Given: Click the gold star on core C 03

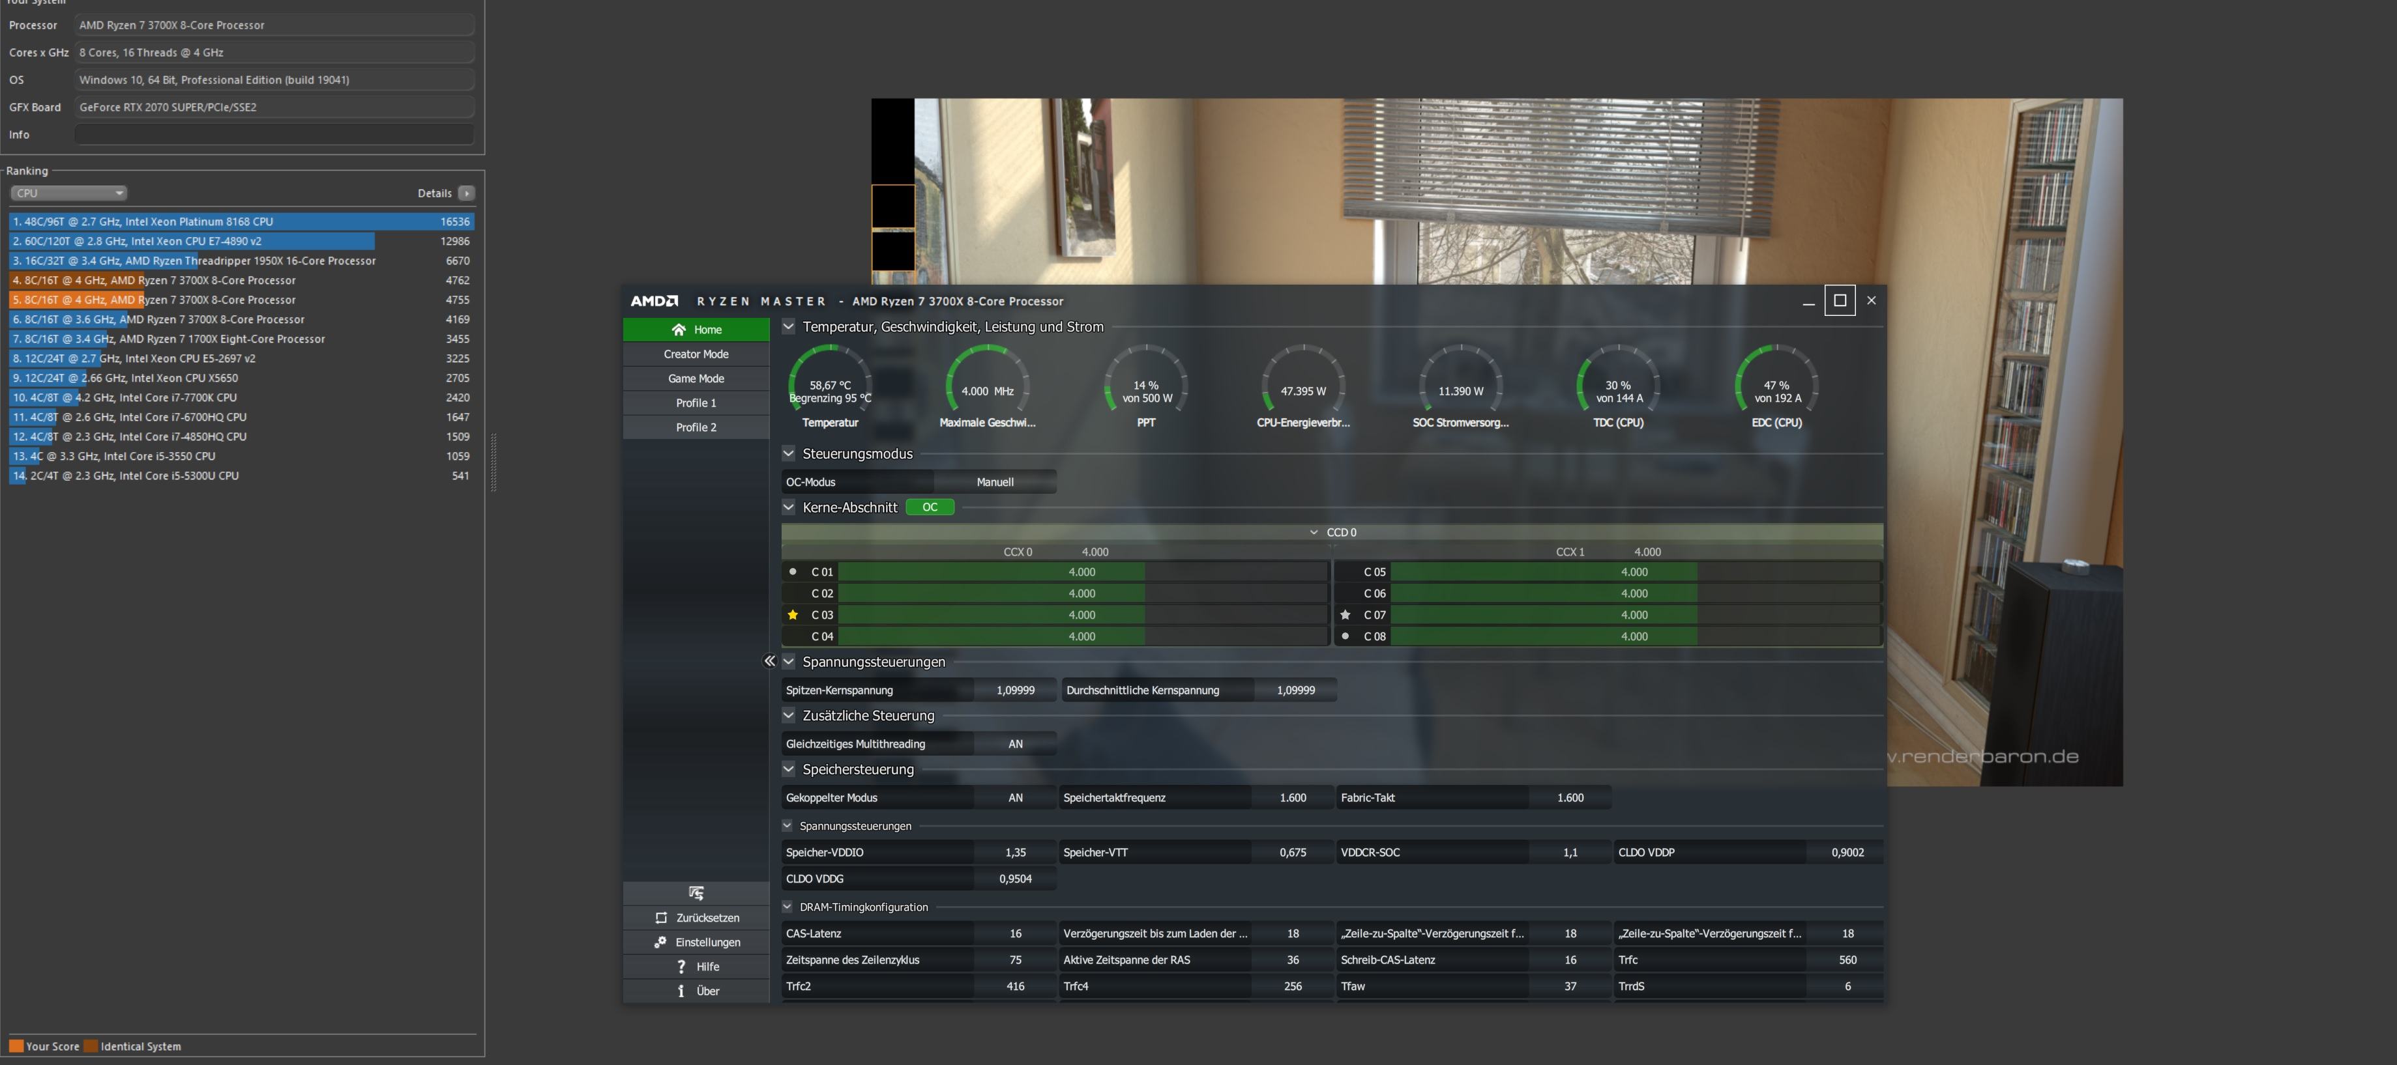Looking at the screenshot, I should [x=793, y=615].
